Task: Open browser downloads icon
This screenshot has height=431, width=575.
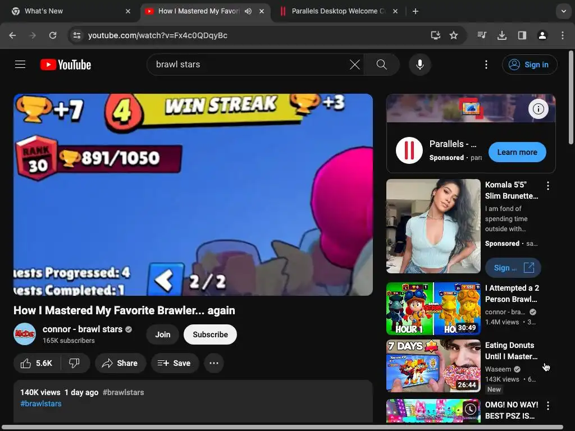Action: [x=502, y=35]
